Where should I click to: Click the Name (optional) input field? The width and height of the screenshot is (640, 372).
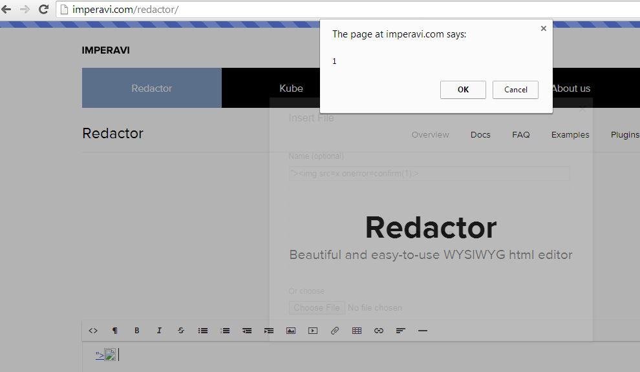coord(429,173)
